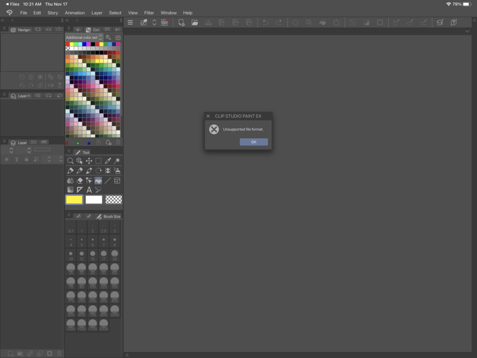Switch to the Color Set tab

(94, 29)
